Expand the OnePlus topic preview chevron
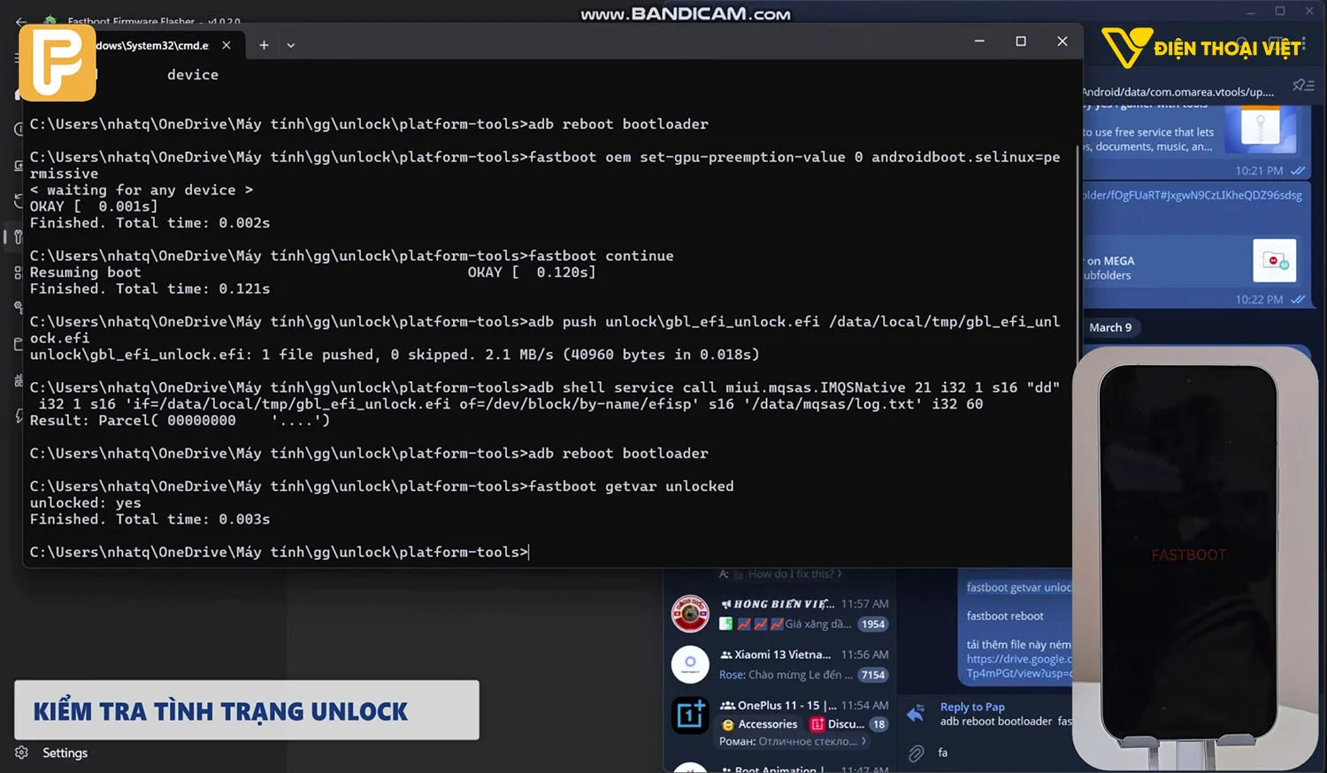1327x773 pixels. click(x=863, y=741)
